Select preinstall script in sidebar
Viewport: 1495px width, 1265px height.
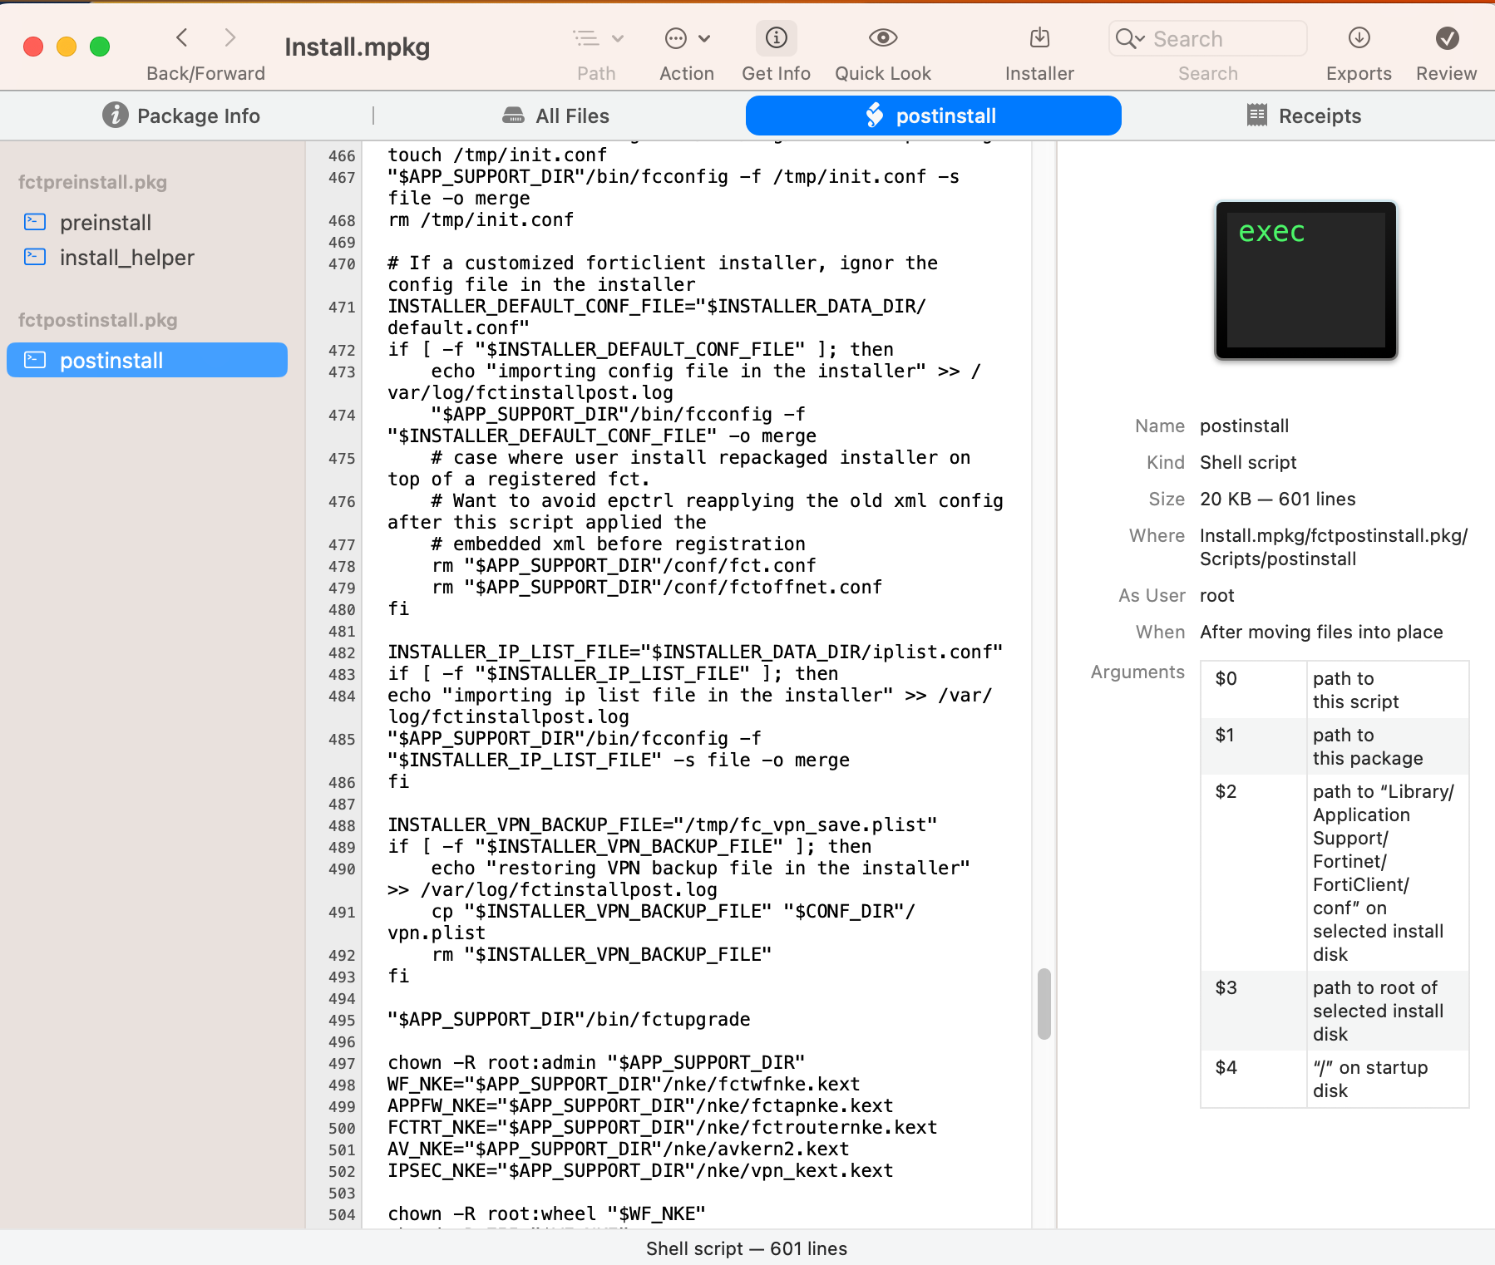point(106,223)
